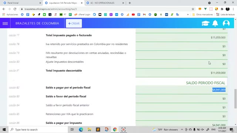Go back to the previous page
This screenshot has height=133, width=237.
click(4, 9)
